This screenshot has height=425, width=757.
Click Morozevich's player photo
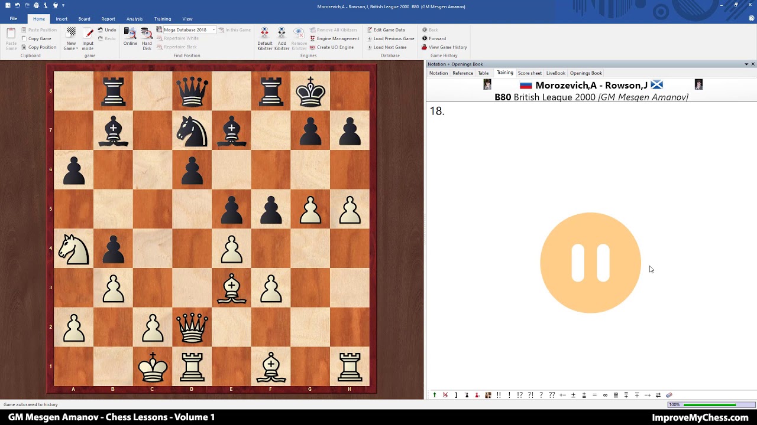click(x=487, y=85)
